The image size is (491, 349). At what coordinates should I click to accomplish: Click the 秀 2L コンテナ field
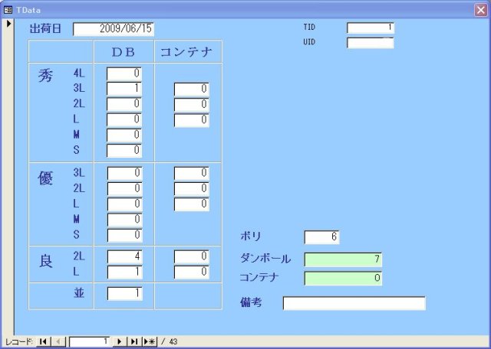point(191,104)
